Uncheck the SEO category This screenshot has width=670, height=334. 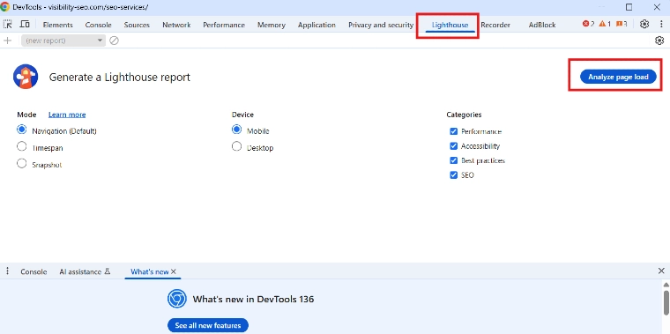(x=454, y=175)
